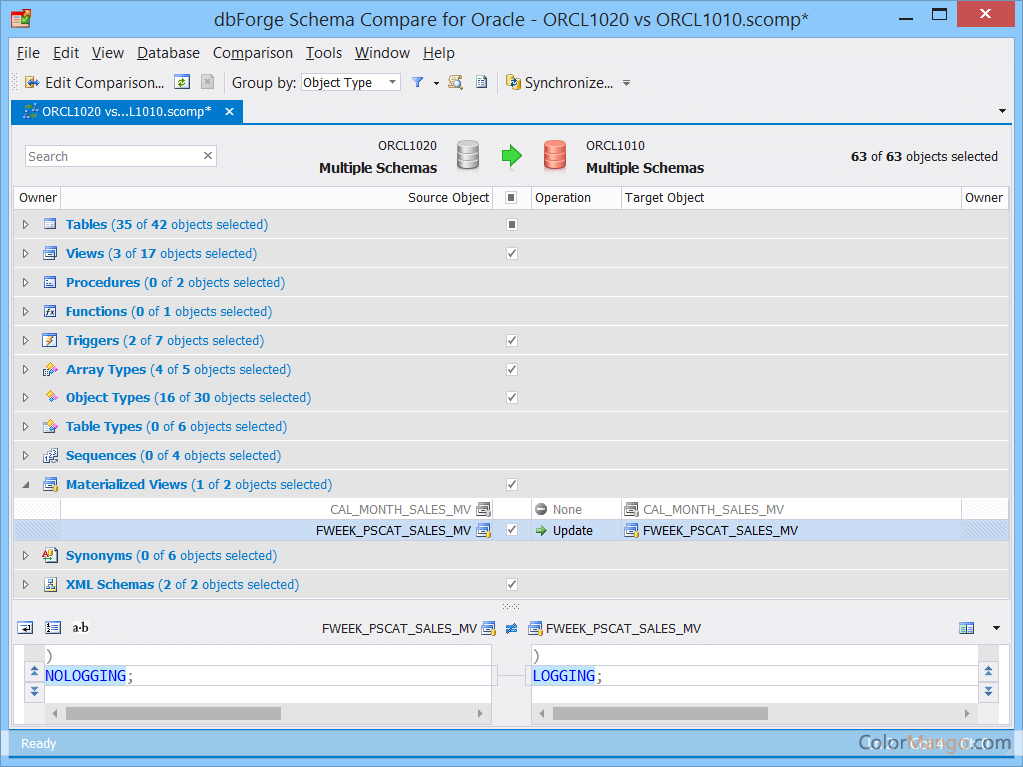Click into the Search field
The height and width of the screenshot is (767, 1023).
pyautogui.click(x=113, y=156)
